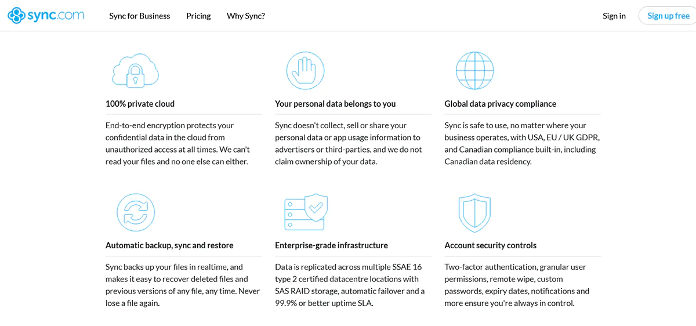Click the Account security controls heading

click(x=490, y=245)
